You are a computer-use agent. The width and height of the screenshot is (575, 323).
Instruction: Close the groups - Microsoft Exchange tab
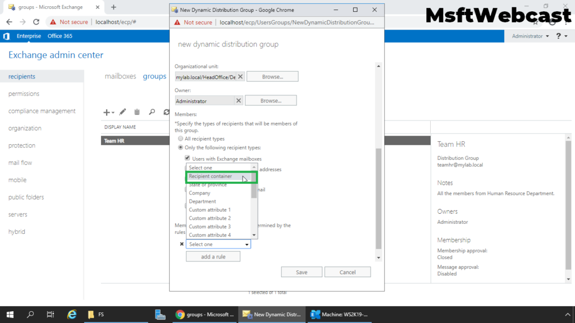[98, 7]
